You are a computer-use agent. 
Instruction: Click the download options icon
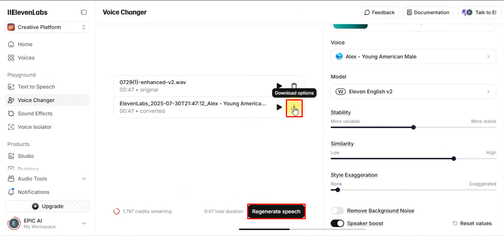pyautogui.click(x=294, y=108)
